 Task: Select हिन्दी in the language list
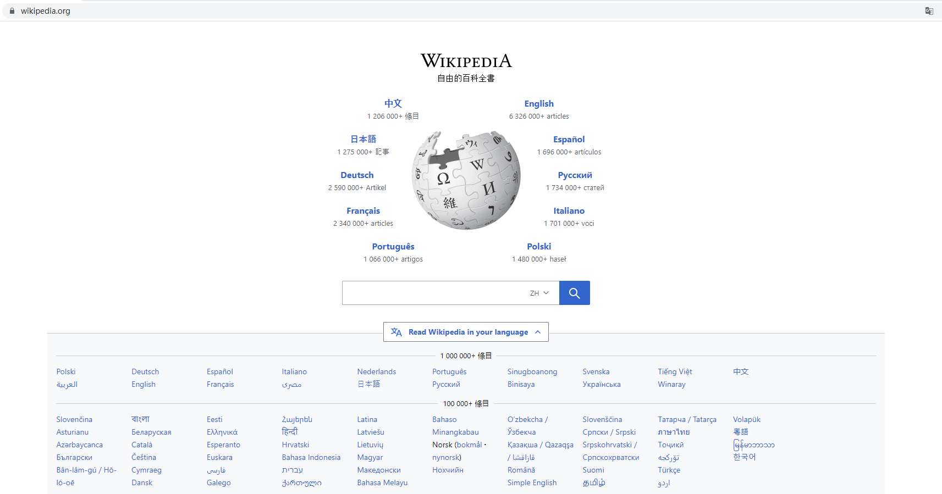tap(290, 432)
